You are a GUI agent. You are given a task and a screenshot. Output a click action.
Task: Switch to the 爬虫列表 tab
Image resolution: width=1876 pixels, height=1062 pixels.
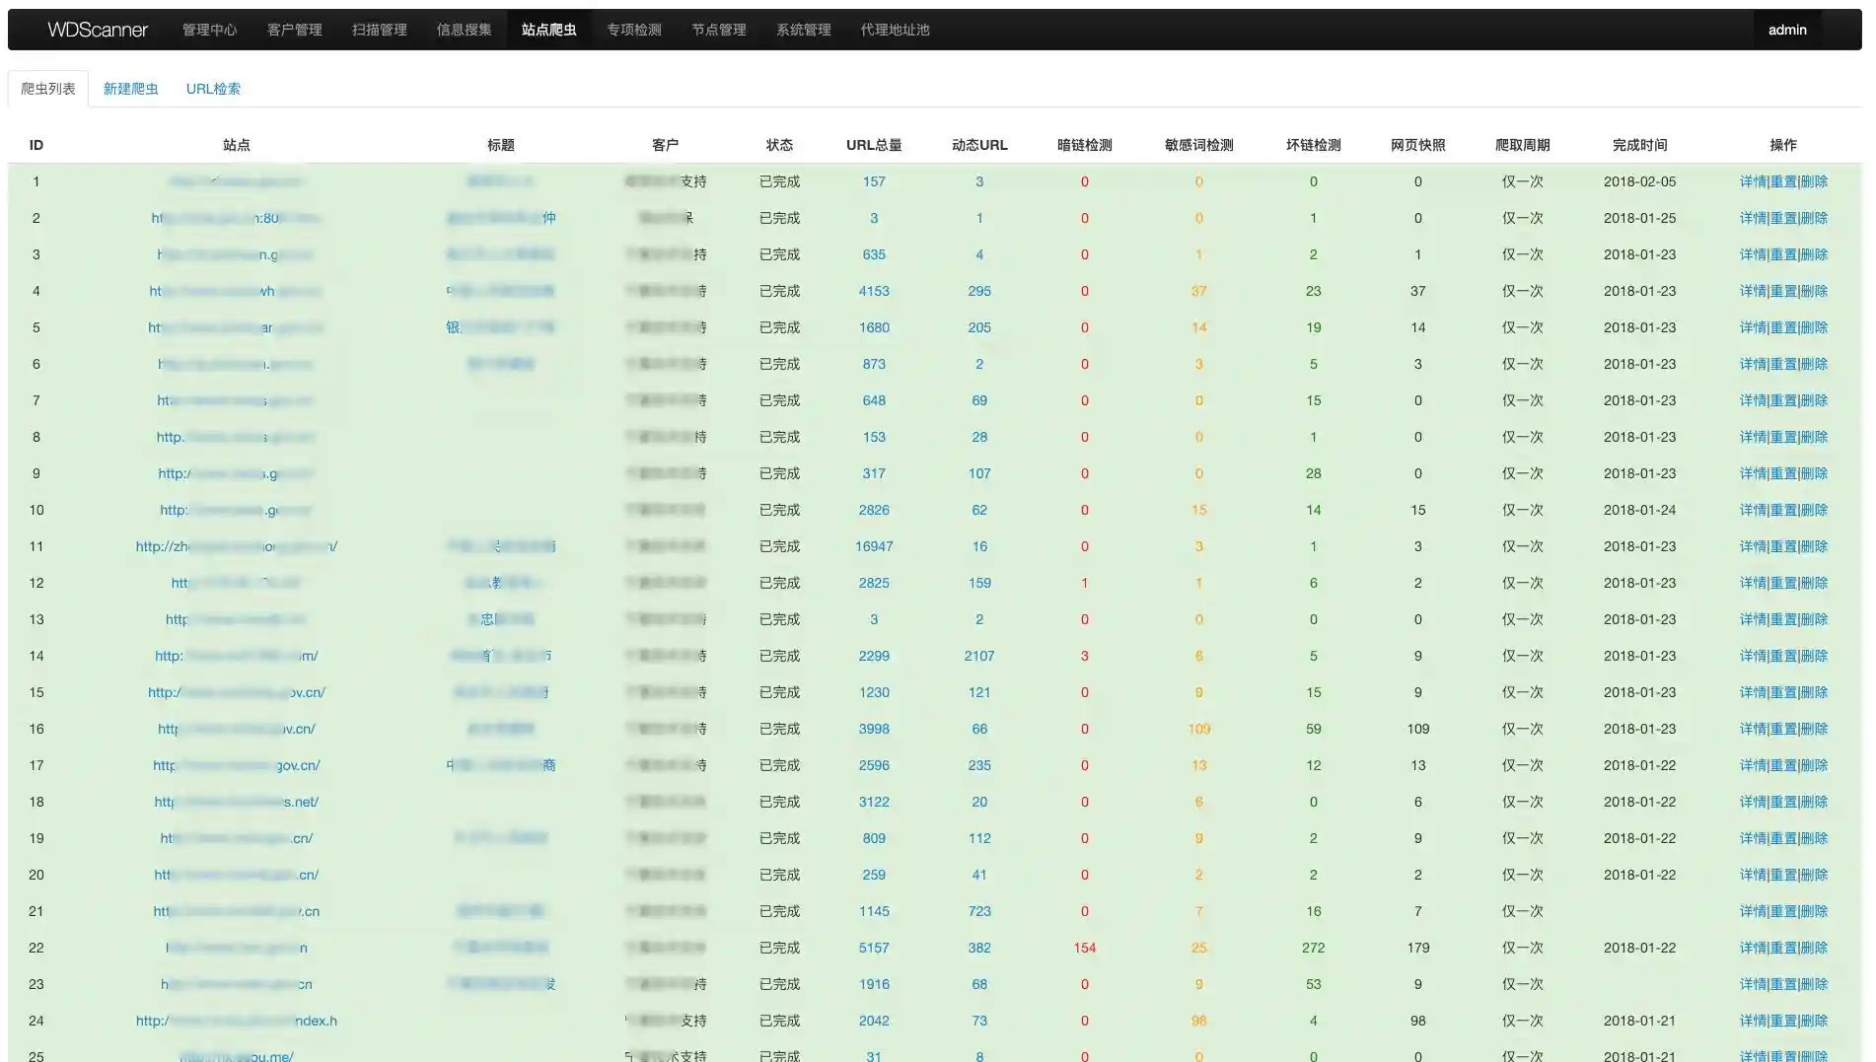pyautogui.click(x=48, y=89)
